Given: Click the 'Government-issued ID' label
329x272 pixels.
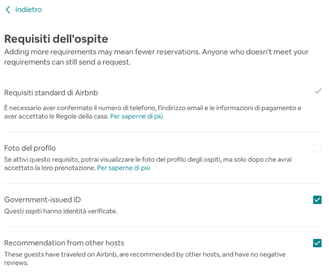Looking at the screenshot, I should tap(42, 200).
